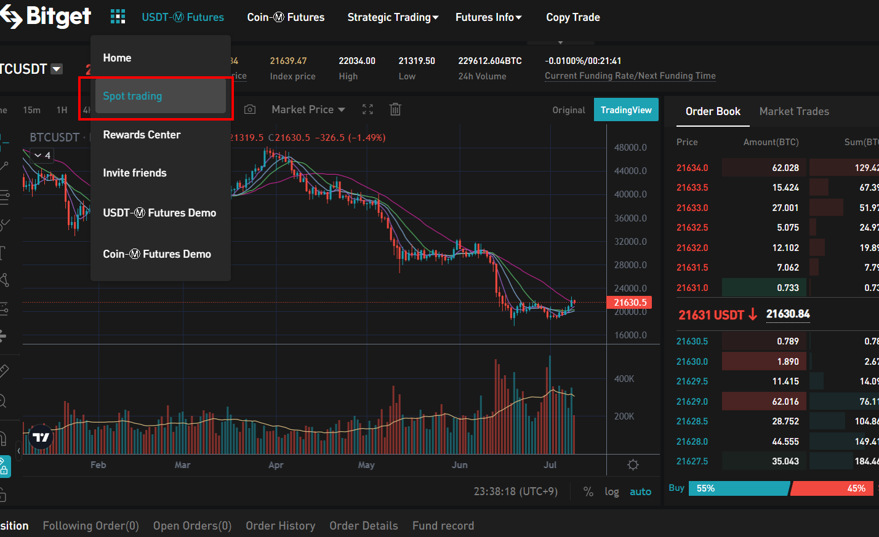
Task: Toggle chart fullscreen mode
Action: pyautogui.click(x=367, y=109)
